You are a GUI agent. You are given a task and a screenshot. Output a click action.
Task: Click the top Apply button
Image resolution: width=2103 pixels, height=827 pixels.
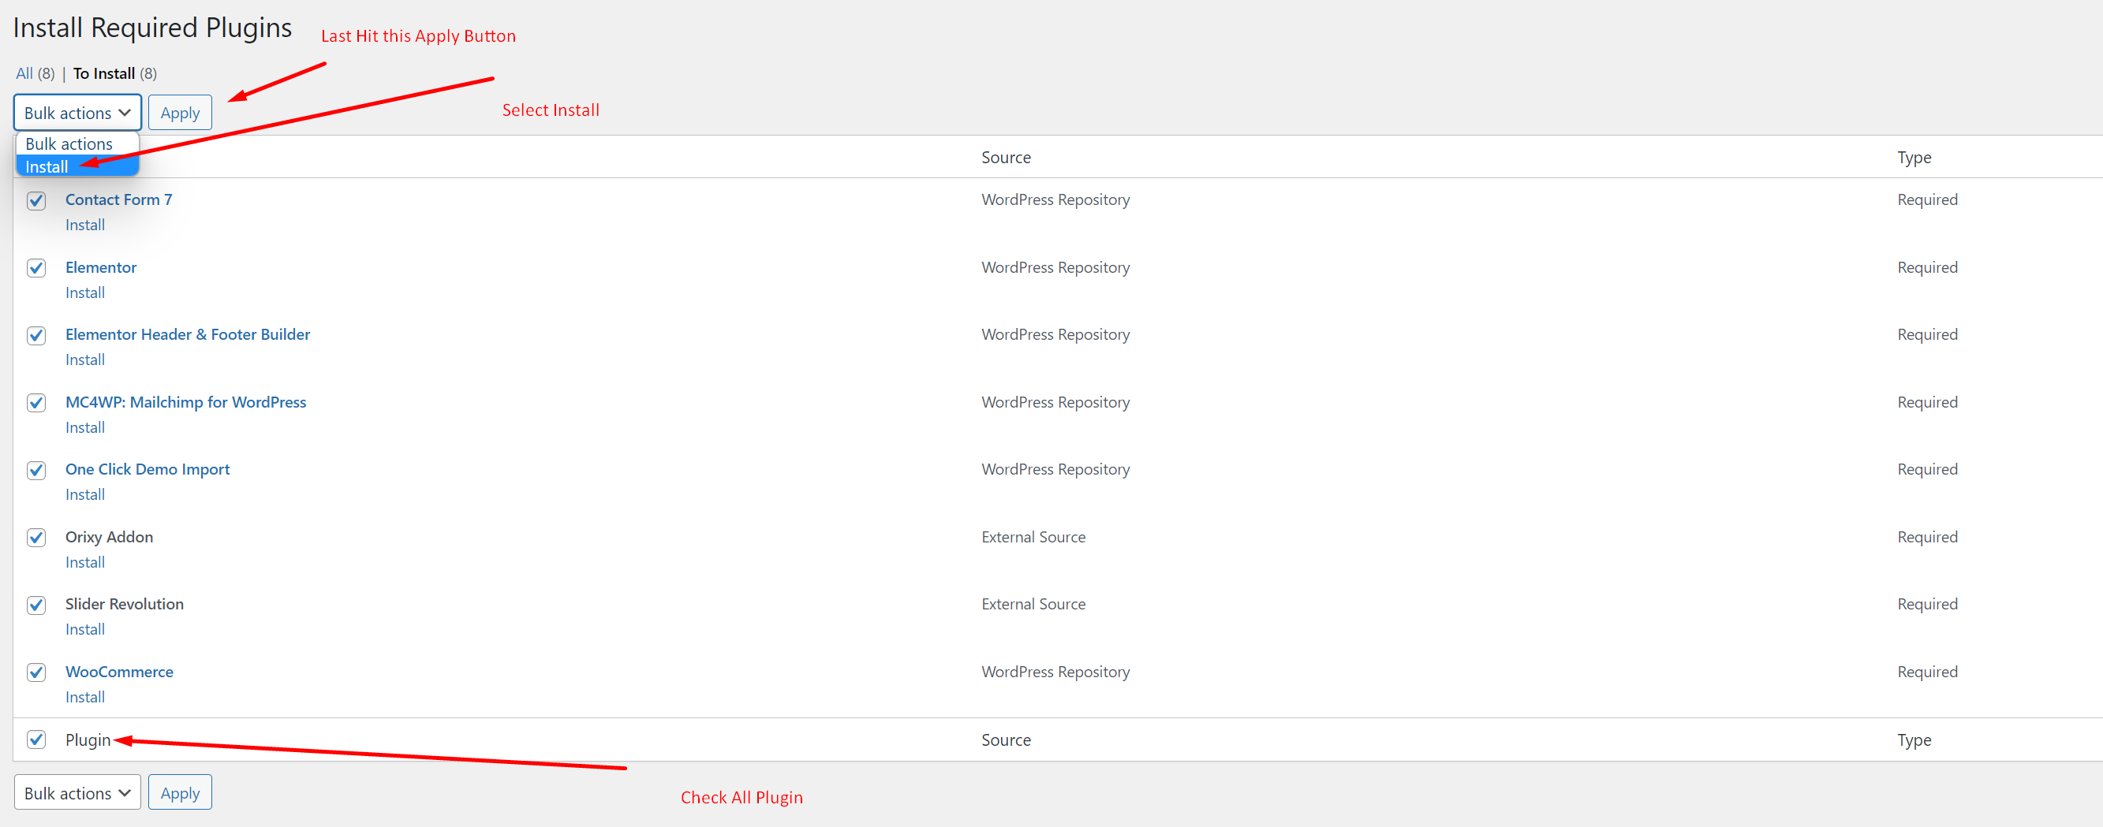180,112
